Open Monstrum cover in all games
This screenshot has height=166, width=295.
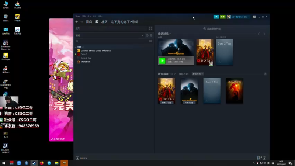235,91
